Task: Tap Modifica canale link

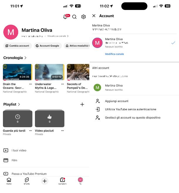Action: [x=114, y=54]
